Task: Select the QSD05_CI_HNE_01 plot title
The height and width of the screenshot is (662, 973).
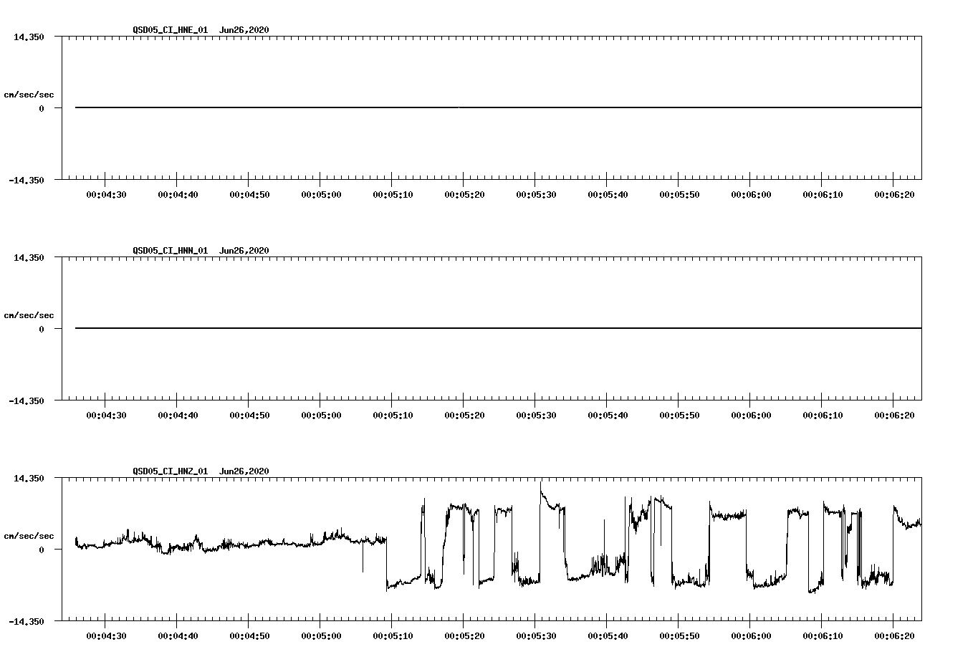Action: (x=171, y=30)
